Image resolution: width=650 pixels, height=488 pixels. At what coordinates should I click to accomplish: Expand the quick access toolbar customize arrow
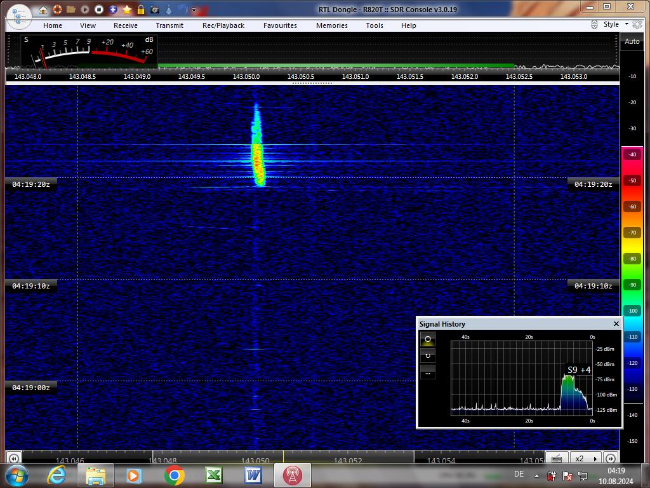pos(194,10)
